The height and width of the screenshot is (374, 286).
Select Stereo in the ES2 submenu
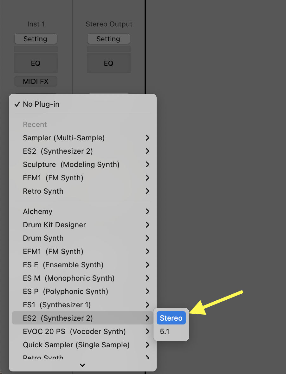171,318
